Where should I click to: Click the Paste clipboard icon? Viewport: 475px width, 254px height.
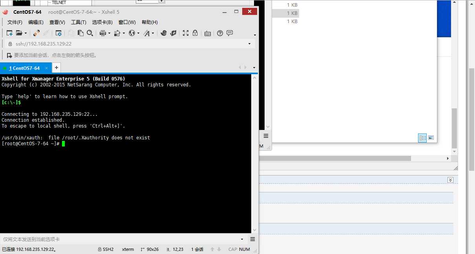80,33
